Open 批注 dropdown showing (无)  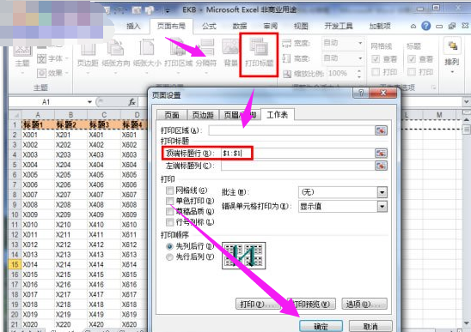(343, 192)
